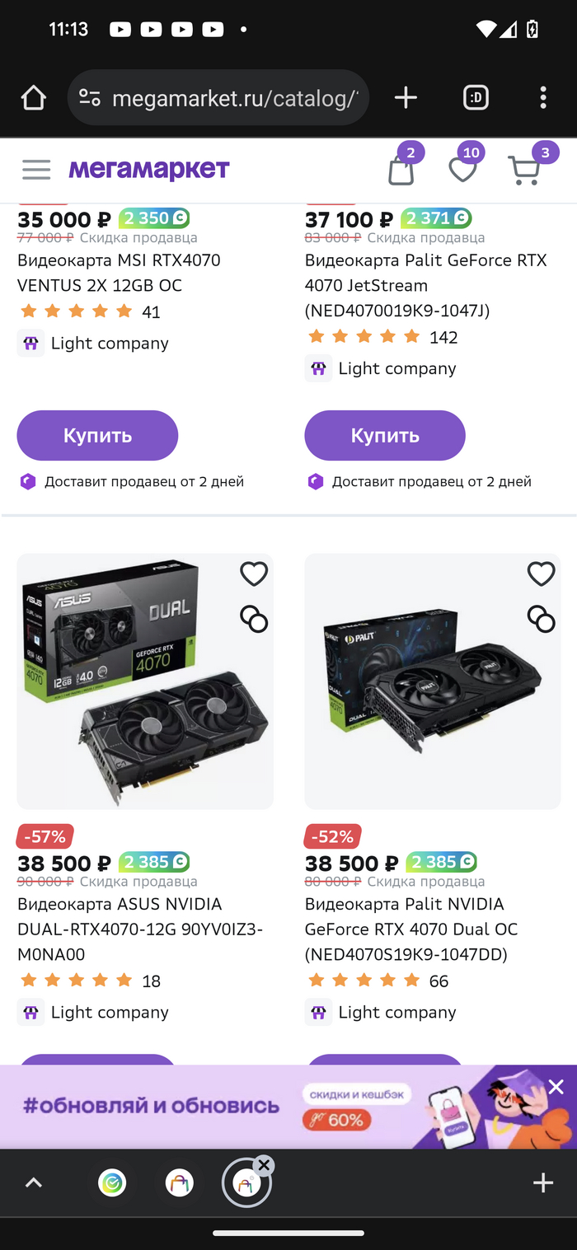Add the Palit RTX 4070 Dual OC to comparison

[541, 619]
